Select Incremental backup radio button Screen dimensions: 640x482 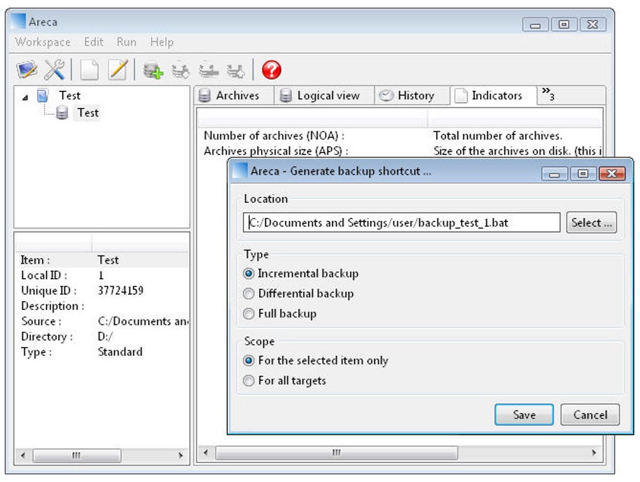248,274
